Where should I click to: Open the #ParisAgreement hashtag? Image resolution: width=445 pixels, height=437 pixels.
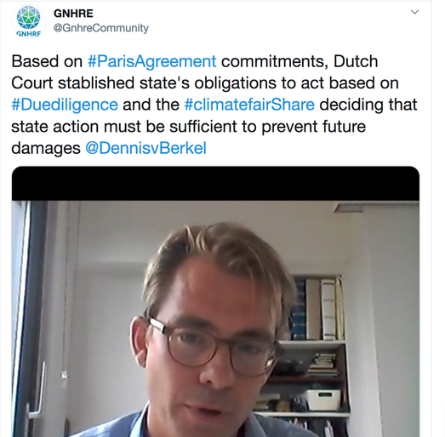coord(151,61)
